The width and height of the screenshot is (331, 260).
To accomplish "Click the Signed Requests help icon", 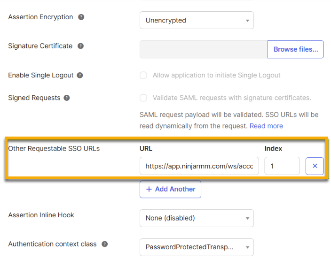I will (x=67, y=98).
